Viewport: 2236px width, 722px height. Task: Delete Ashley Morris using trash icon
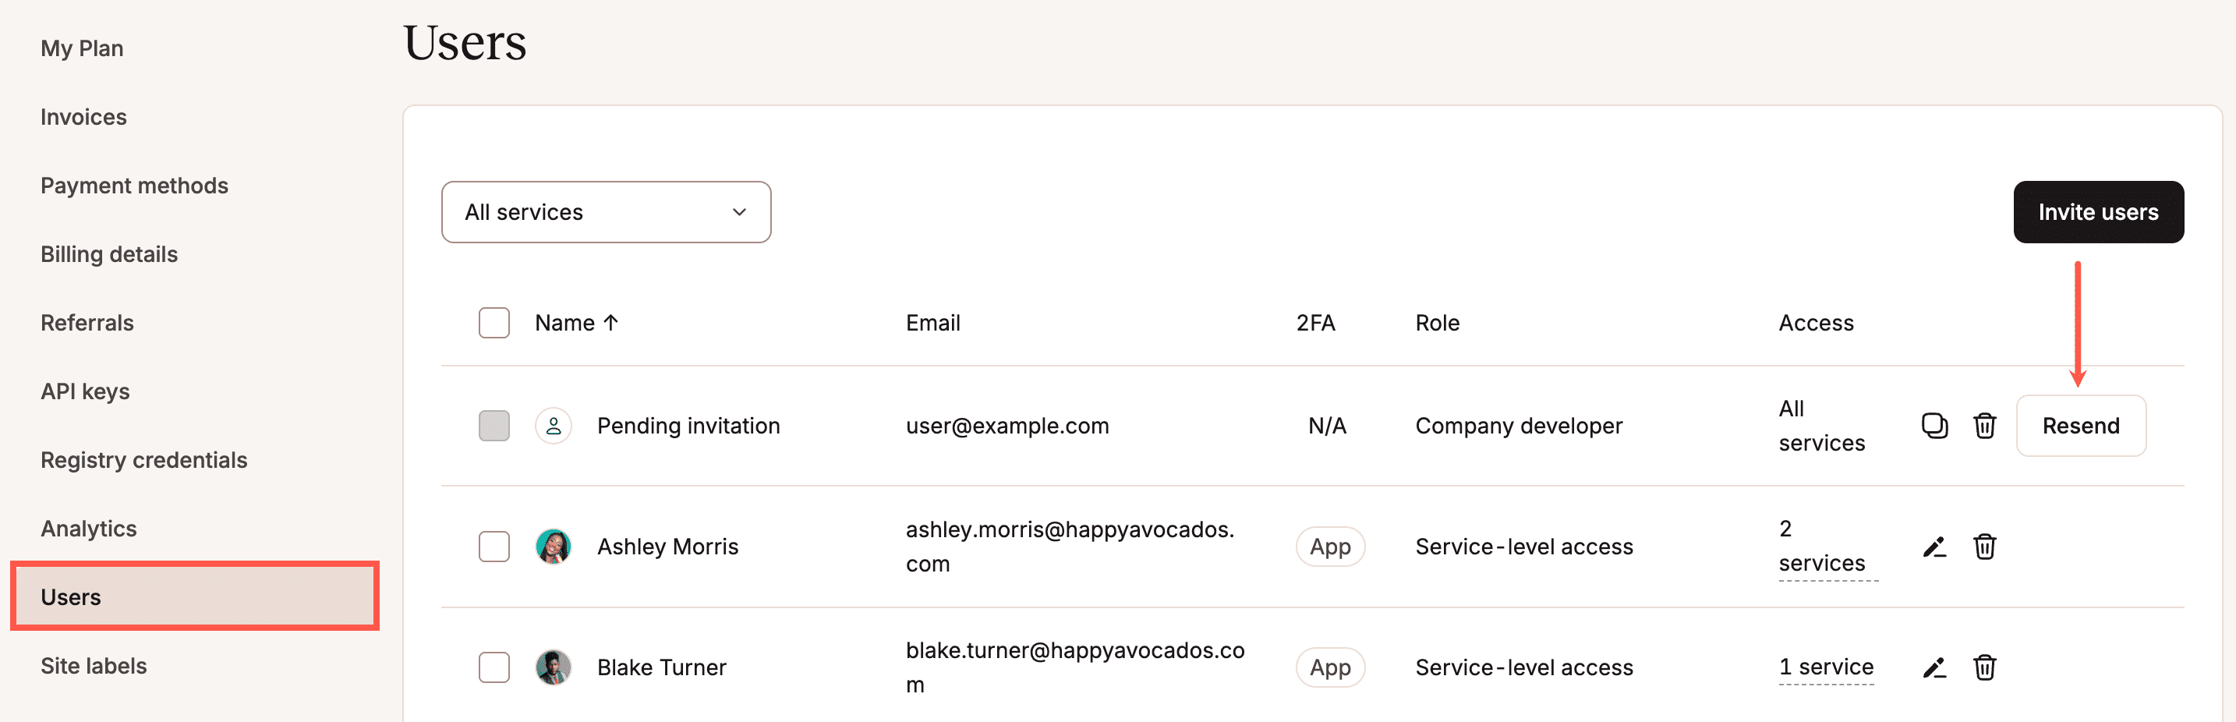(1984, 547)
